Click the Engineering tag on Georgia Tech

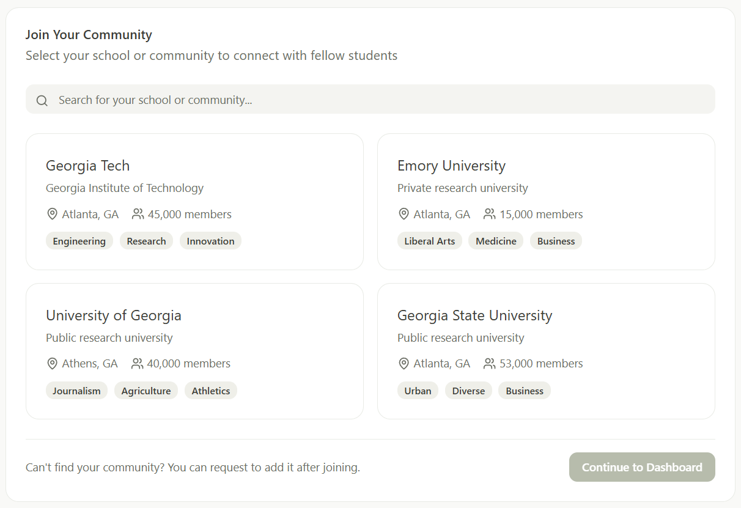[79, 241]
